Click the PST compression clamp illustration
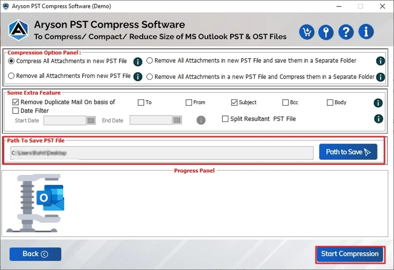The height and width of the screenshot is (270, 394). click(x=35, y=203)
